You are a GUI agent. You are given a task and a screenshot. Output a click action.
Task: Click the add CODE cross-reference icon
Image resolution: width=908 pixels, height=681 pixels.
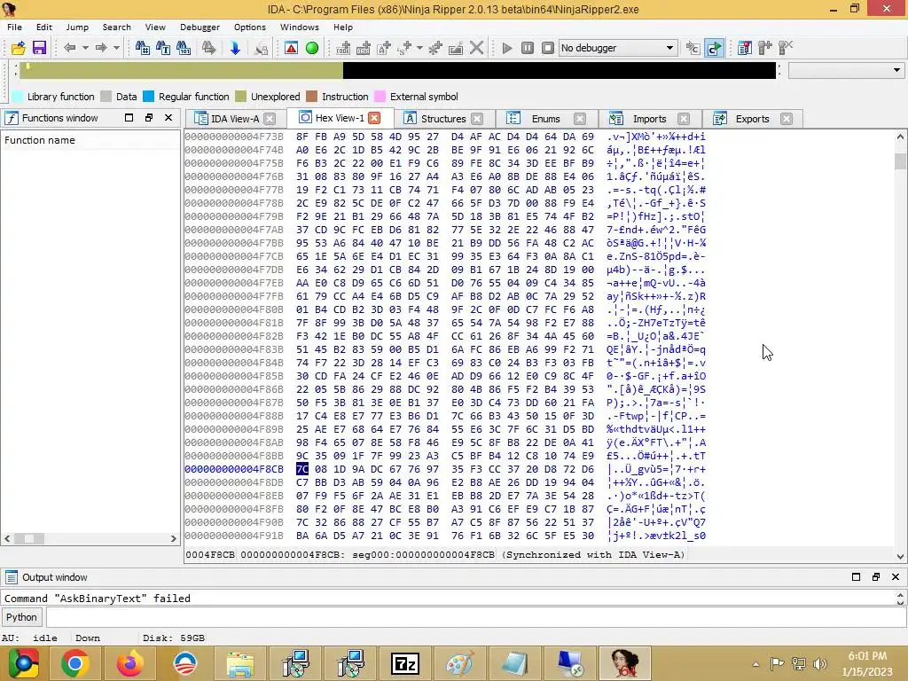[x=343, y=48]
